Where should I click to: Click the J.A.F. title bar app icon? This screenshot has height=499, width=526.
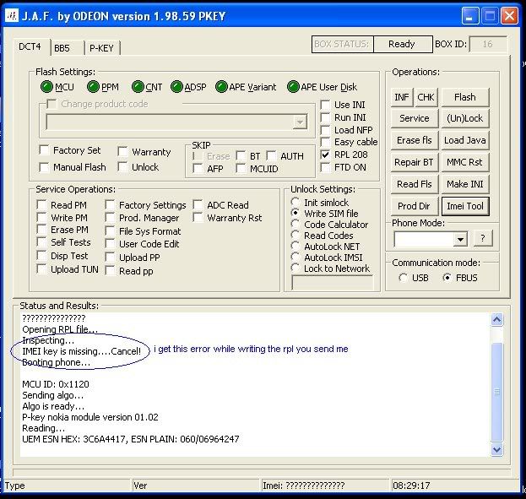pos(12,16)
